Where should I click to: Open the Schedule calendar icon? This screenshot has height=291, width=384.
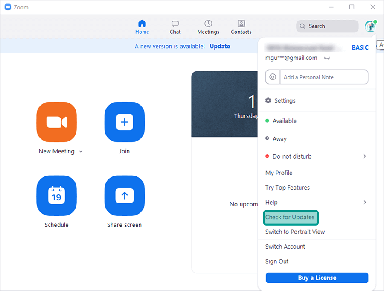(57, 196)
